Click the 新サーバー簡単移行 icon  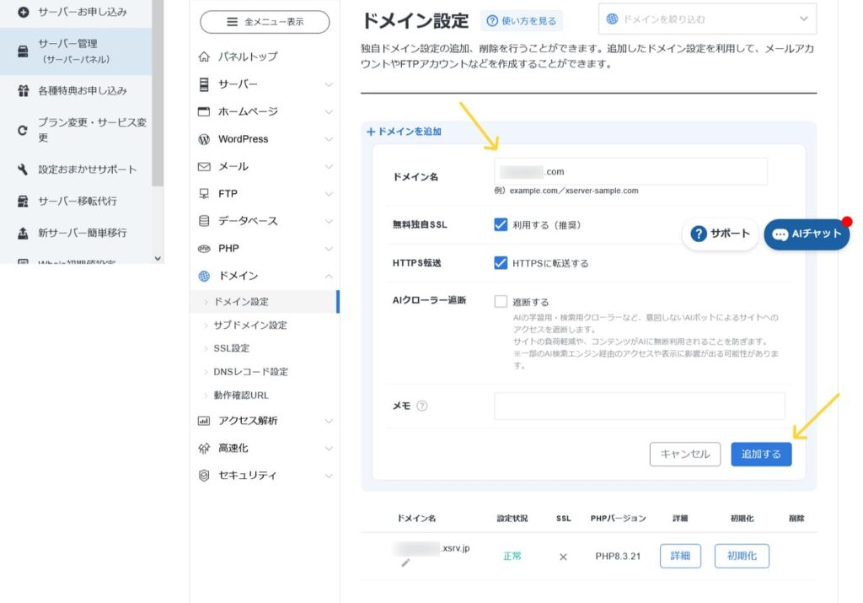[x=23, y=233]
